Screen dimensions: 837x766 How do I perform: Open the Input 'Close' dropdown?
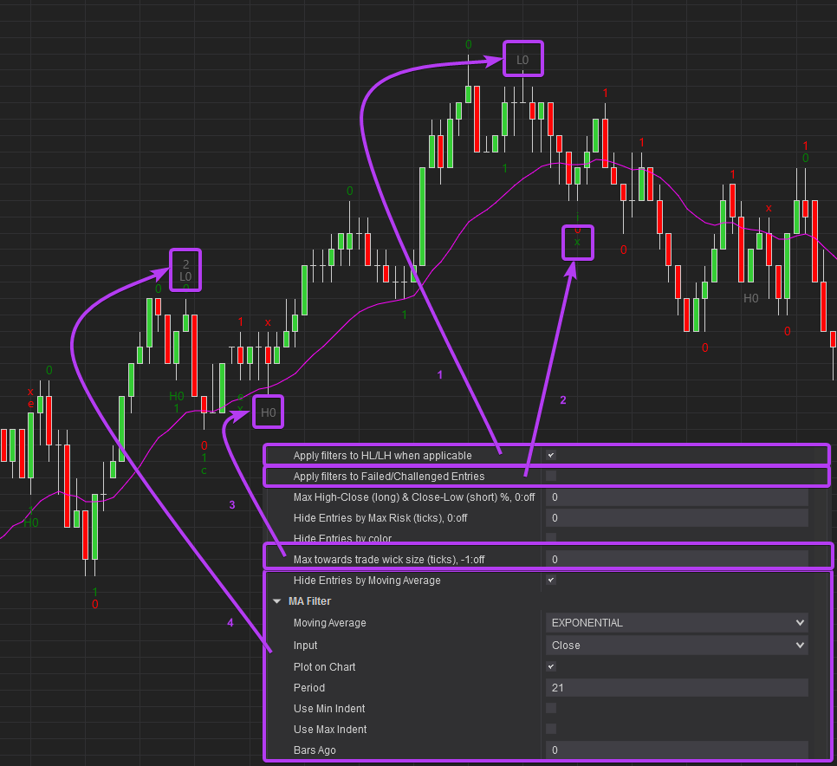[677, 646]
